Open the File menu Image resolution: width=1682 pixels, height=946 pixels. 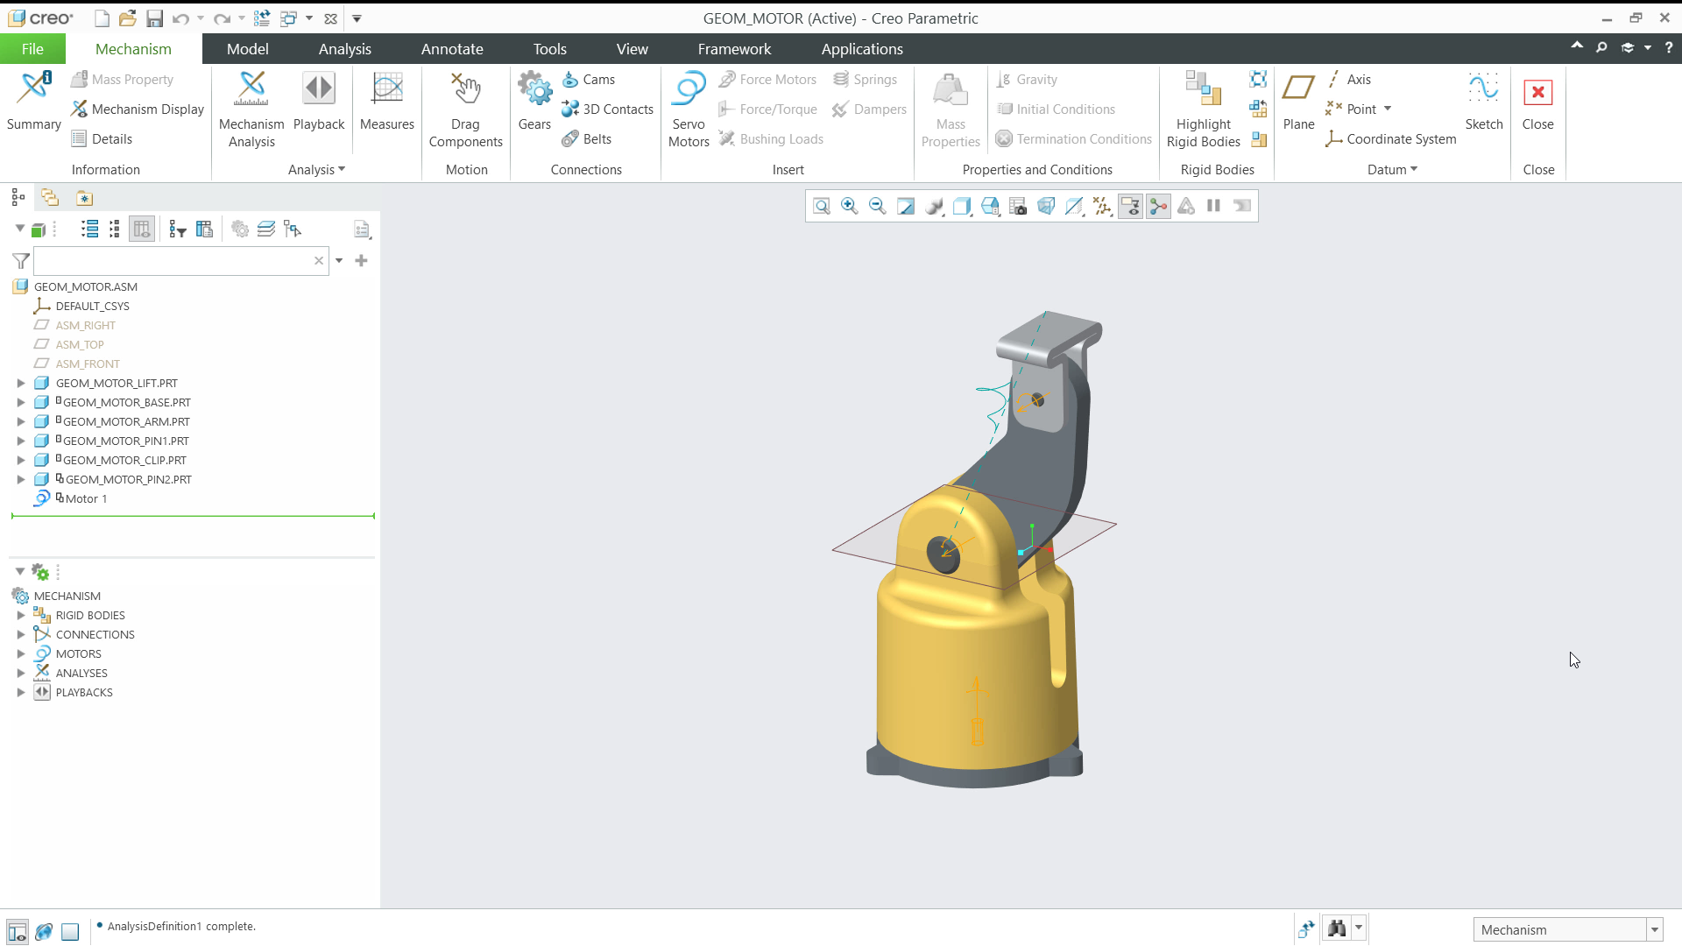point(32,49)
